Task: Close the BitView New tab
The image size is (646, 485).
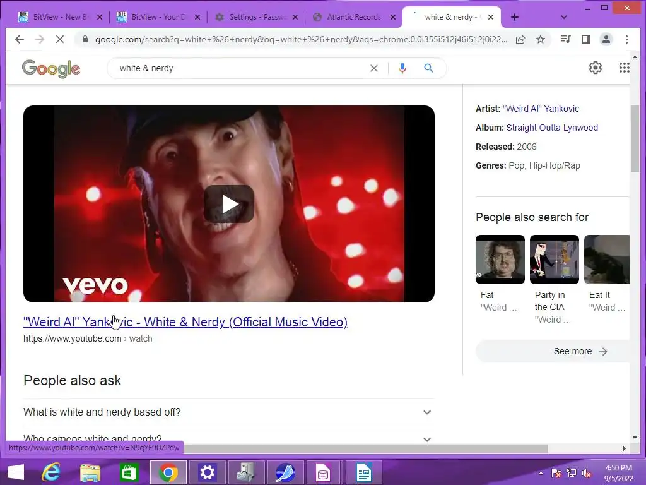Action: click(x=99, y=17)
